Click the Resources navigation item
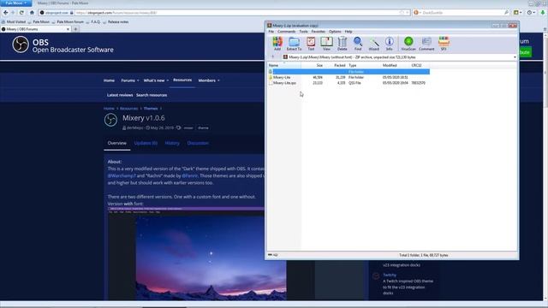This screenshot has width=548, height=308. click(182, 80)
